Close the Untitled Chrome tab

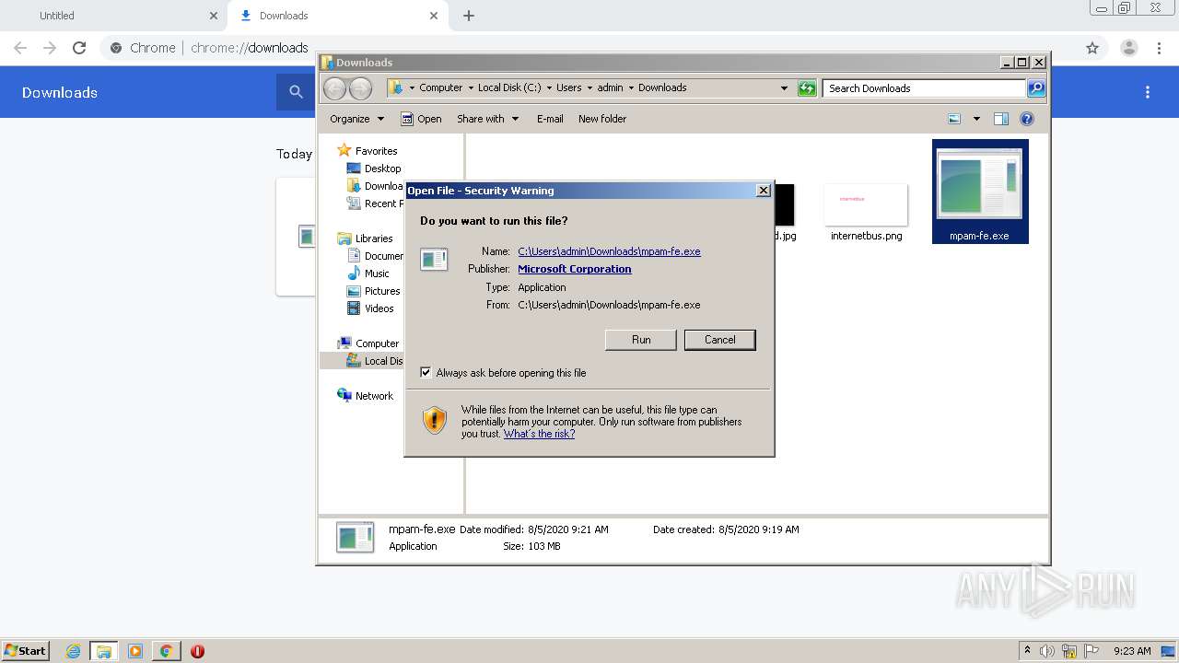(x=214, y=16)
